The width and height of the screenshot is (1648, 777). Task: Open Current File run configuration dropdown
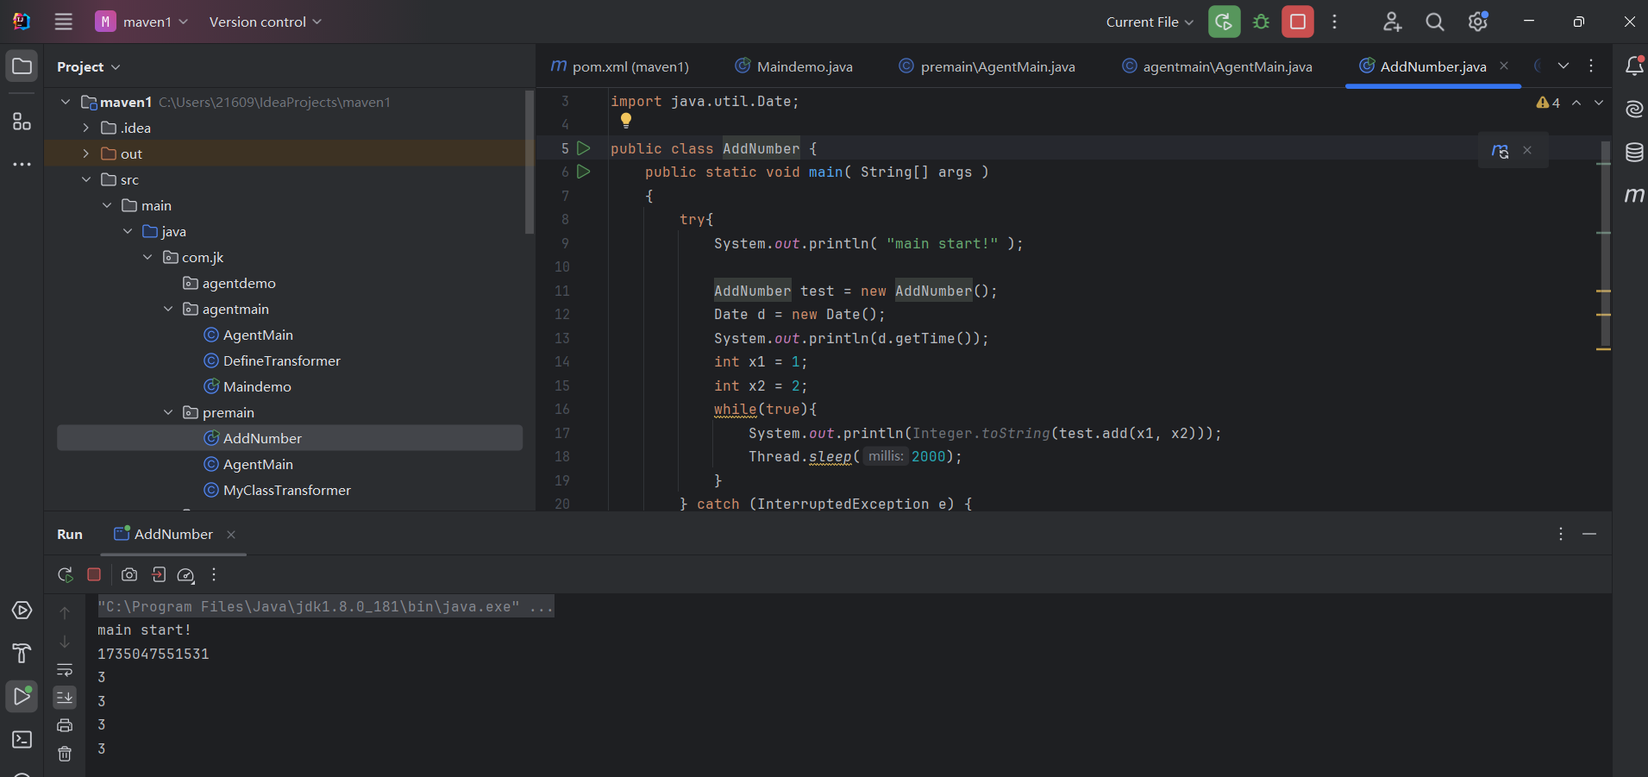tap(1150, 22)
